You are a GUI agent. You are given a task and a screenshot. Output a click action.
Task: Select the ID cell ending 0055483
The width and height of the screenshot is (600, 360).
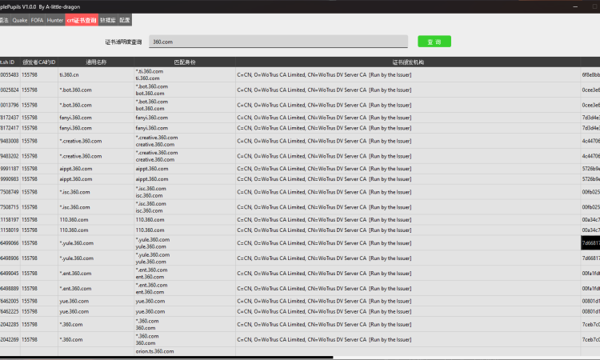tap(10, 74)
